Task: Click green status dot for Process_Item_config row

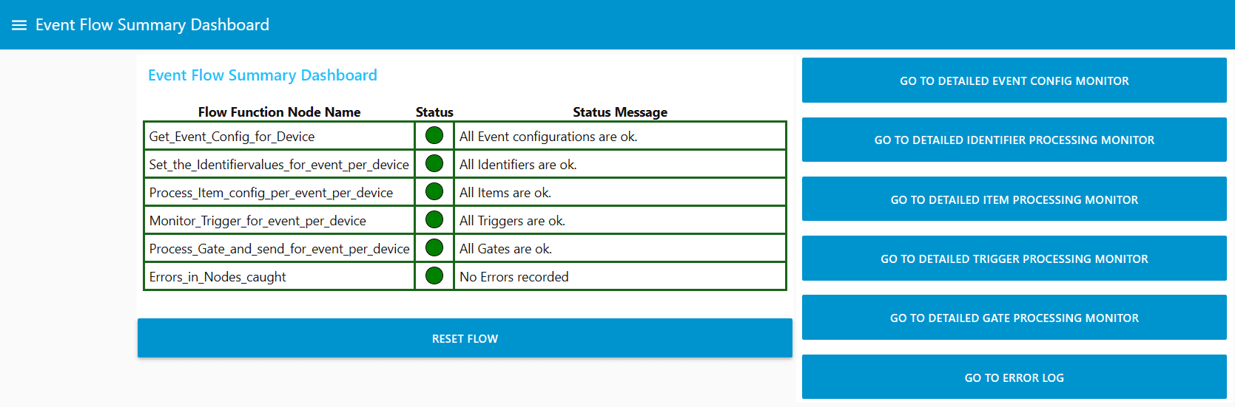Action: [x=434, y=191]
